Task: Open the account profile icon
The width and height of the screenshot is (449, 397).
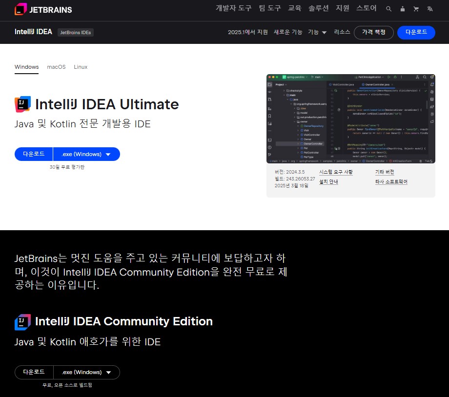Action: coord(402,9)
